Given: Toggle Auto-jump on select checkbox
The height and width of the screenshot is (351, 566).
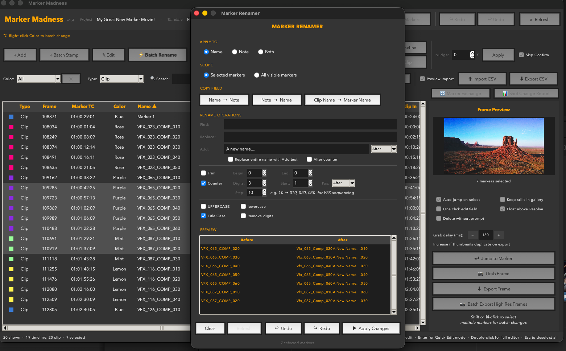Looking at the screenshot, I should click(439, 199).
